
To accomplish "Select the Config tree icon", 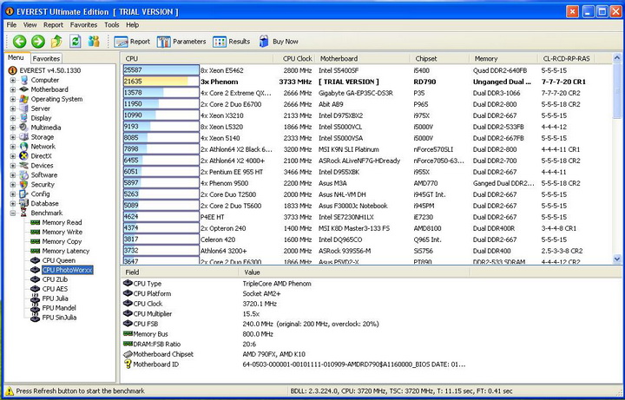I will [24, 194].
